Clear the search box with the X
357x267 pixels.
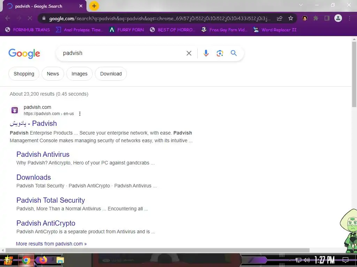click(189, 53)
